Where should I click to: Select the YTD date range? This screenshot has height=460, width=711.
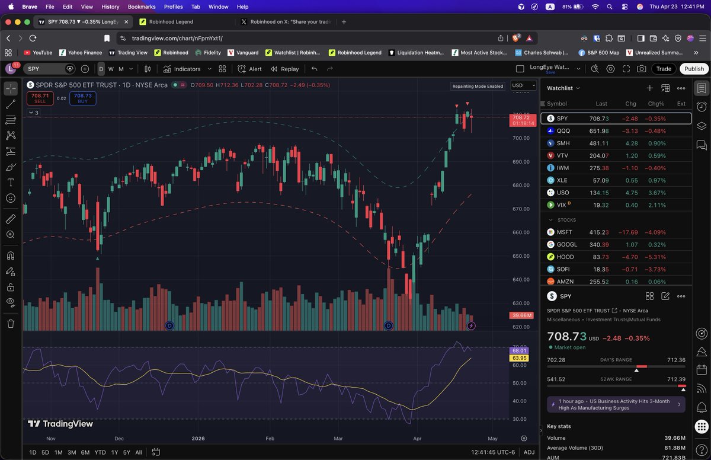pyautogui.click(x=100, y=452)
